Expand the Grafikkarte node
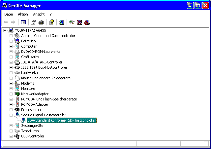Viewport: 211px width, 149px height. tap(11, 57)
